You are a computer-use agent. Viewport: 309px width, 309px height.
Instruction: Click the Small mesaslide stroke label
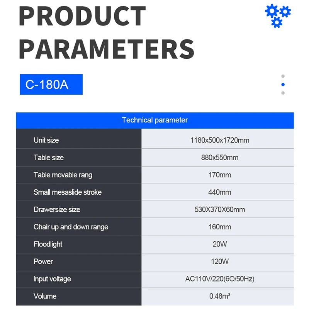click(x=68, y=192)
